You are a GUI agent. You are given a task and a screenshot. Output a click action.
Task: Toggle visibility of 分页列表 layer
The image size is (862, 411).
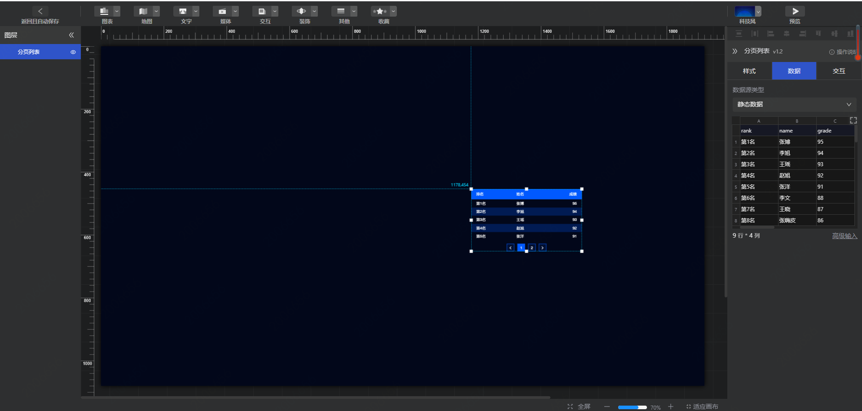[73, 52]
